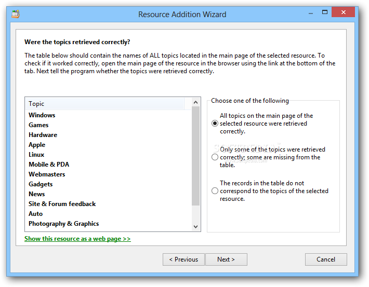The image size is (369, 287).
Task: Click the Next button
Action: pyautogui.click(x=226, y=259)
